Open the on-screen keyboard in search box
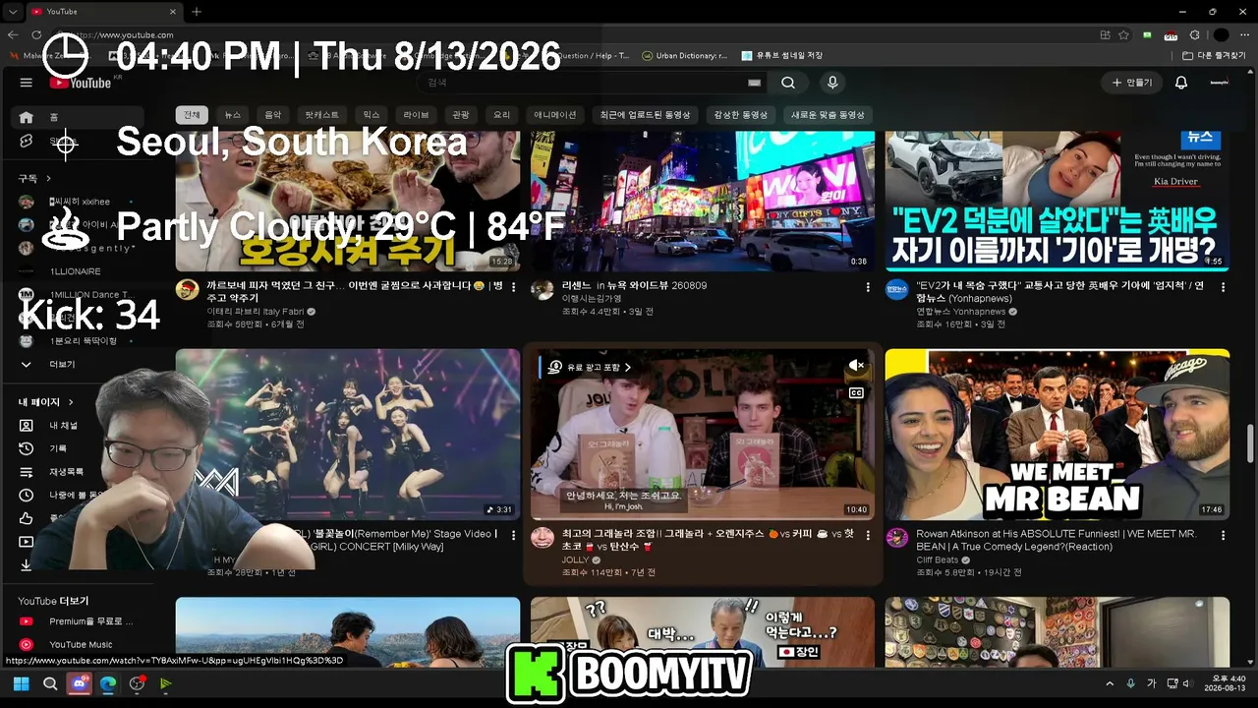This screenshot has height=708, width=1258. pyautogui.click(x=754, y=83)
